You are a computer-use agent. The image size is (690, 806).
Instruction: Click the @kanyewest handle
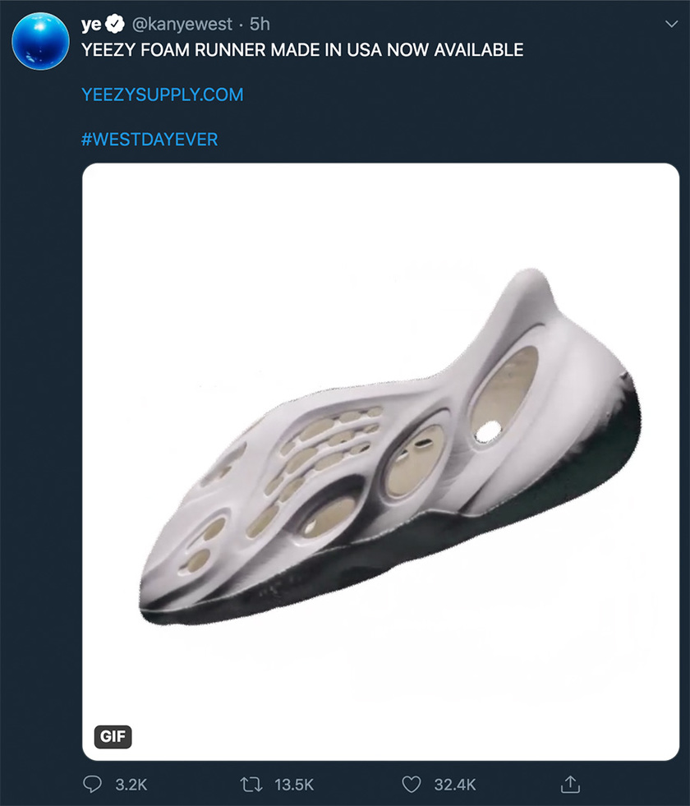pos(178,25)
